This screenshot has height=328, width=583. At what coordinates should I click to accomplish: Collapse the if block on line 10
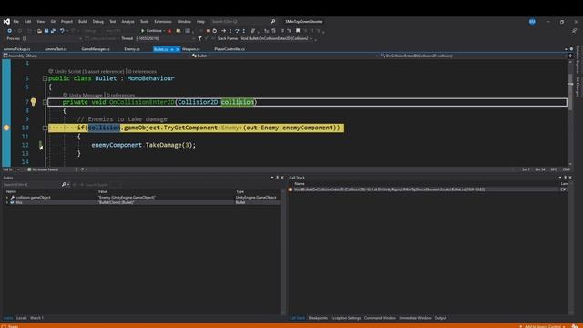[45, 128]
